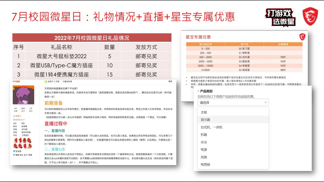Click the S1 萌新星 cell
The image size is (324, 182).
click(244, 53)
